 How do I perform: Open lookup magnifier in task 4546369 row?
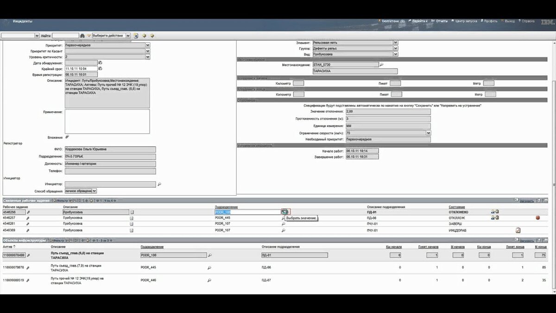coord(284,230)
